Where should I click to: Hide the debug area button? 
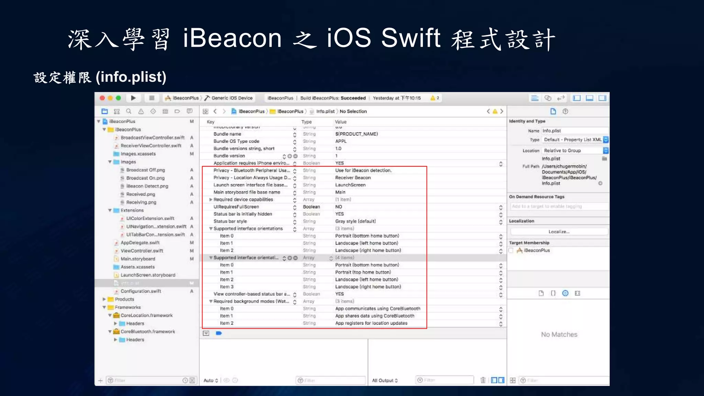206,333
